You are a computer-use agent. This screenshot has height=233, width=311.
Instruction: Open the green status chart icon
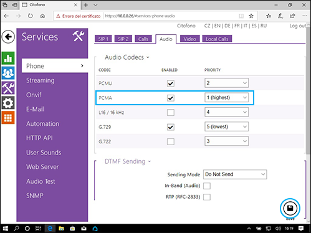click(8, 58)
